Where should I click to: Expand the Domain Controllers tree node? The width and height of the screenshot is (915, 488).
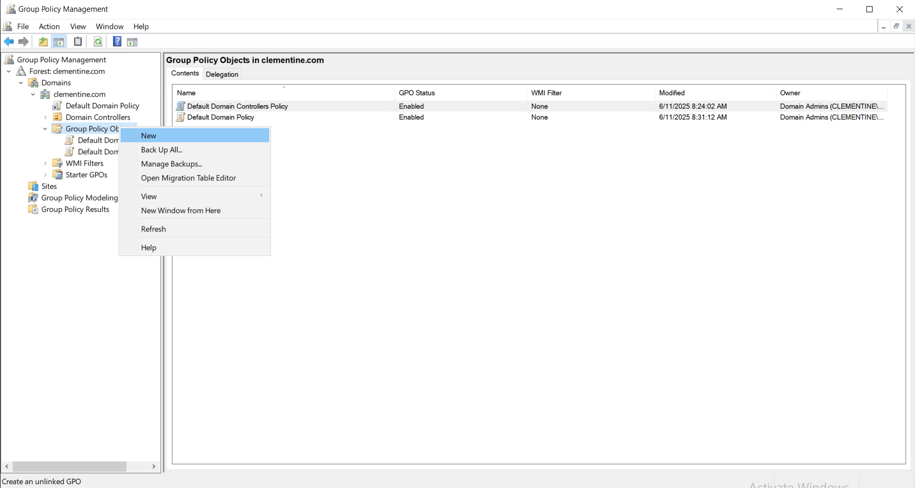46,117
